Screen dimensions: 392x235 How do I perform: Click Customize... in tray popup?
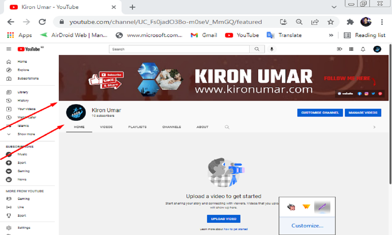pos(307,226)
